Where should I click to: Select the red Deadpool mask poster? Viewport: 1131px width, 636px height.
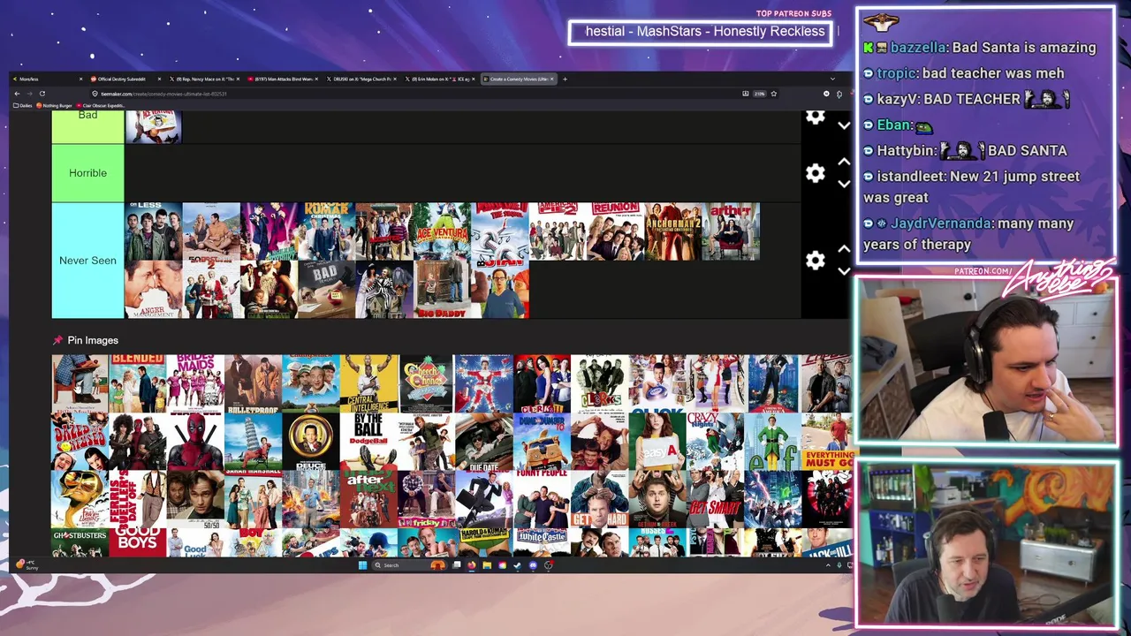point(195,442)
